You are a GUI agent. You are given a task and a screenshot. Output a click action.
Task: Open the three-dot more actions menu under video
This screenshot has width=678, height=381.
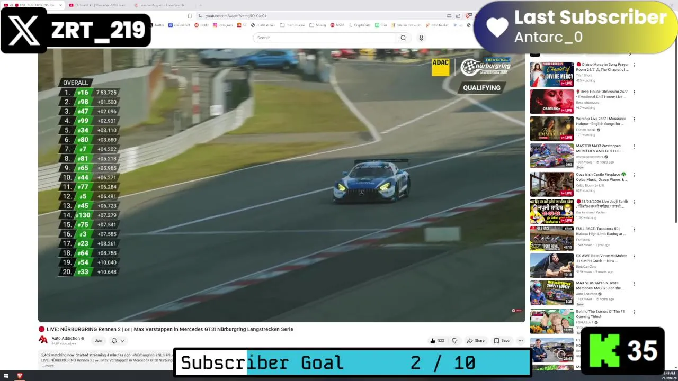521,341
